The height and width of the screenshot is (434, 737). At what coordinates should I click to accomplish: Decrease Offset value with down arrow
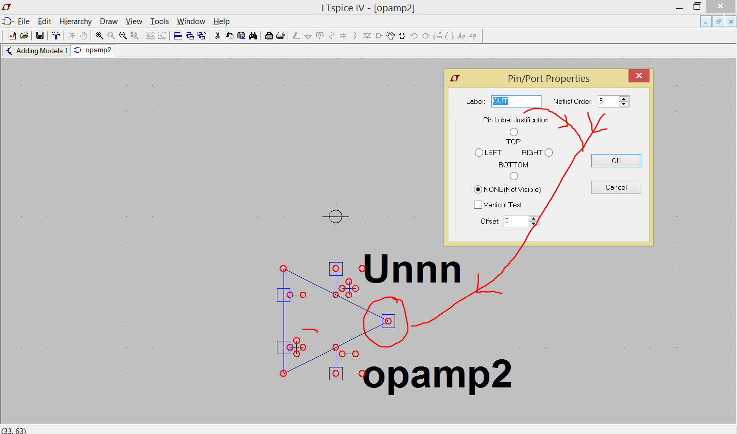533,224
